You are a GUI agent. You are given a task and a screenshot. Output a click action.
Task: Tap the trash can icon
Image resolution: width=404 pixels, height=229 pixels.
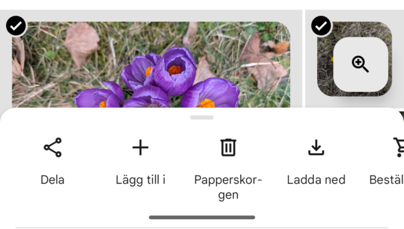point(228,147)
